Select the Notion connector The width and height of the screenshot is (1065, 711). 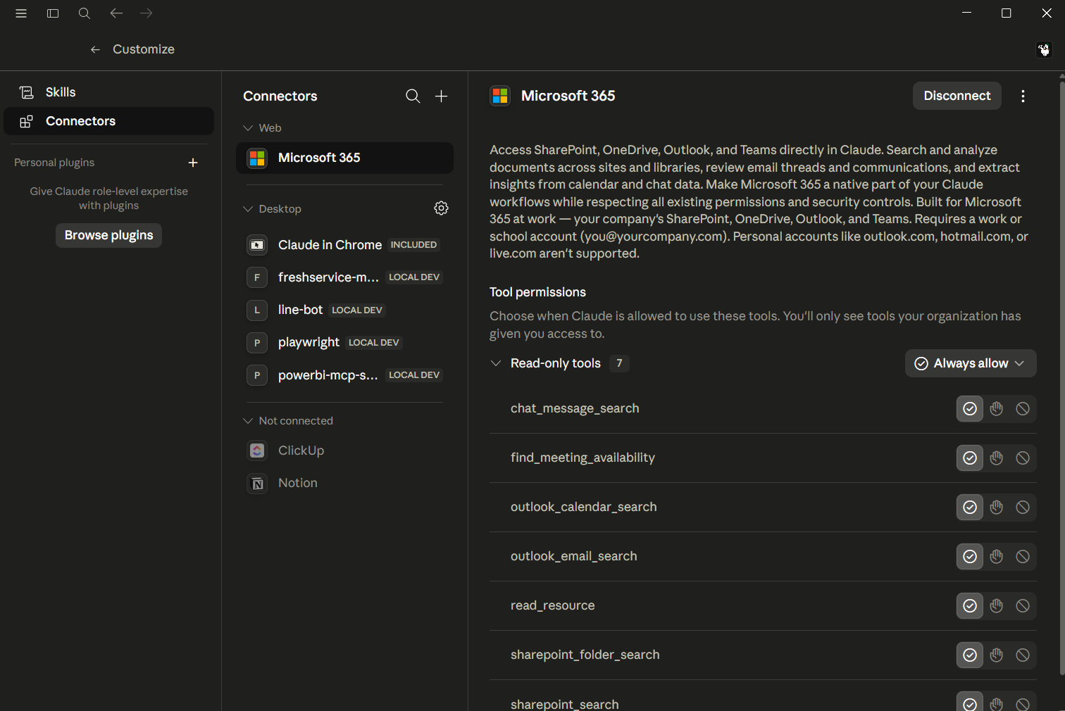point(344,483)
